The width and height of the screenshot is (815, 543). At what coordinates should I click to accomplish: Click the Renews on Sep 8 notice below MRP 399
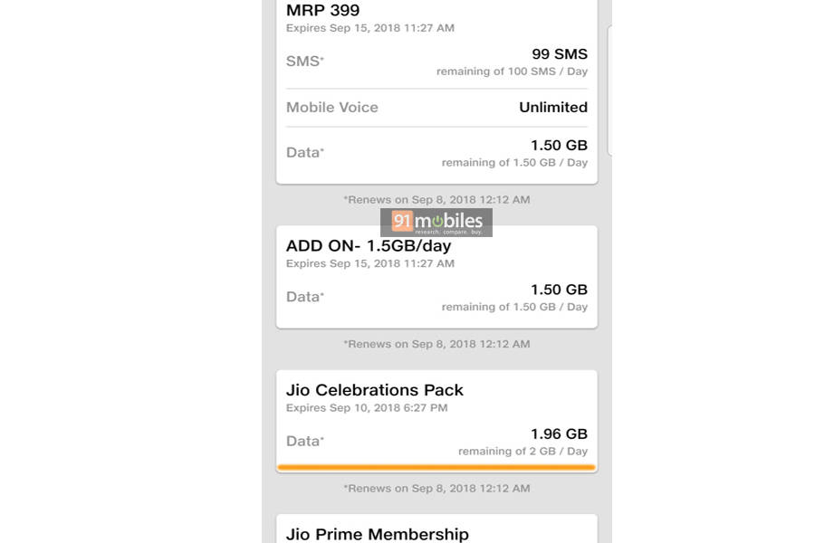click(436, 199)
